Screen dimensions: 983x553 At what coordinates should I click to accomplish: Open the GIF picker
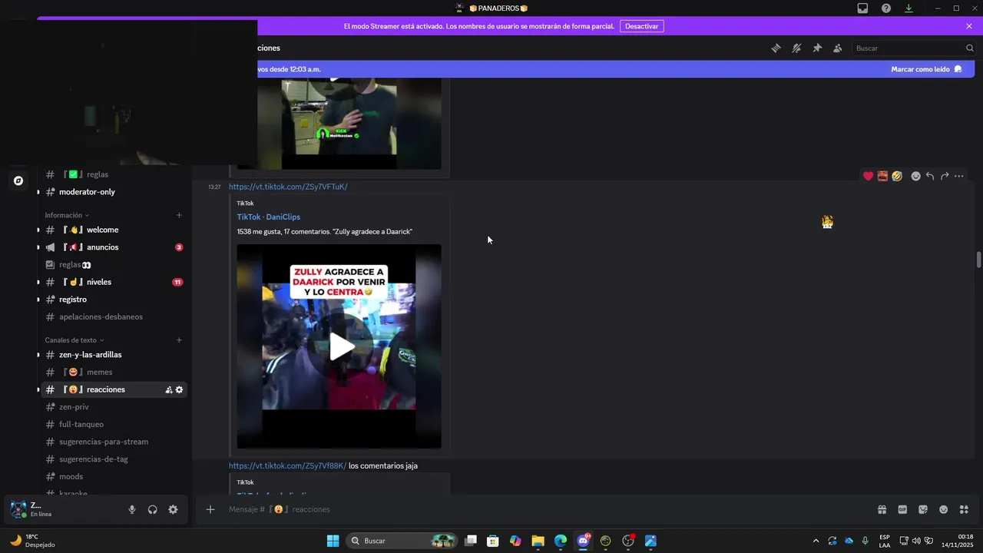902,509
